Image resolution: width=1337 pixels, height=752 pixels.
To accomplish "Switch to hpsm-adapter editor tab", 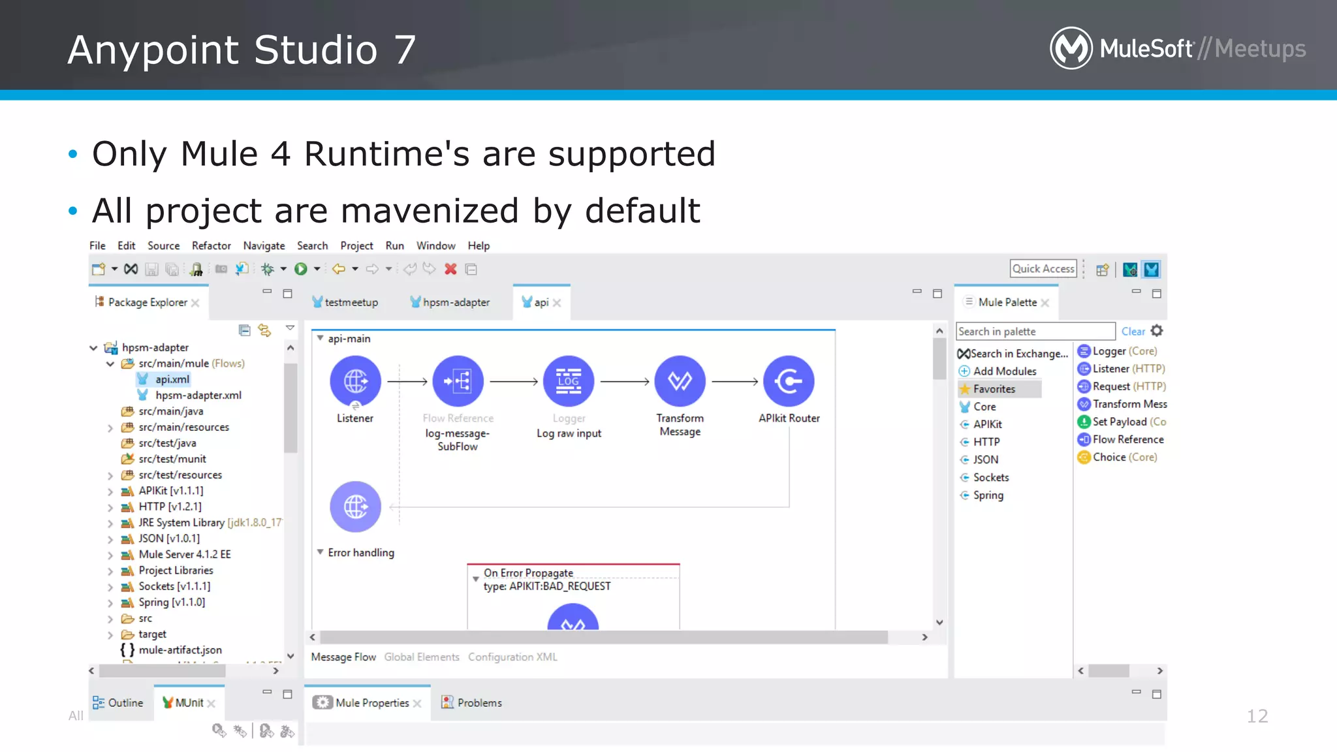I will [449, 302].
